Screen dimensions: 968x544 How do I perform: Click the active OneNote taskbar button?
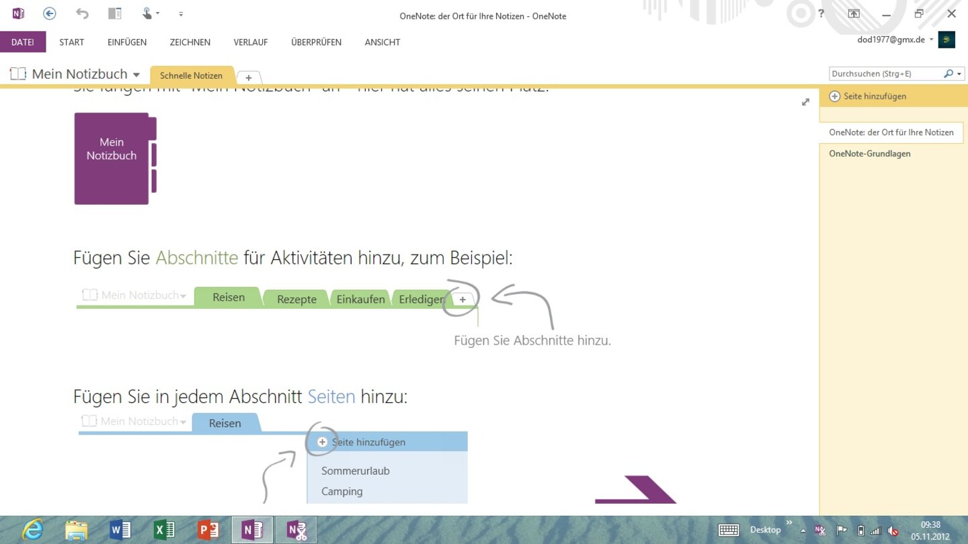(253, 530)
